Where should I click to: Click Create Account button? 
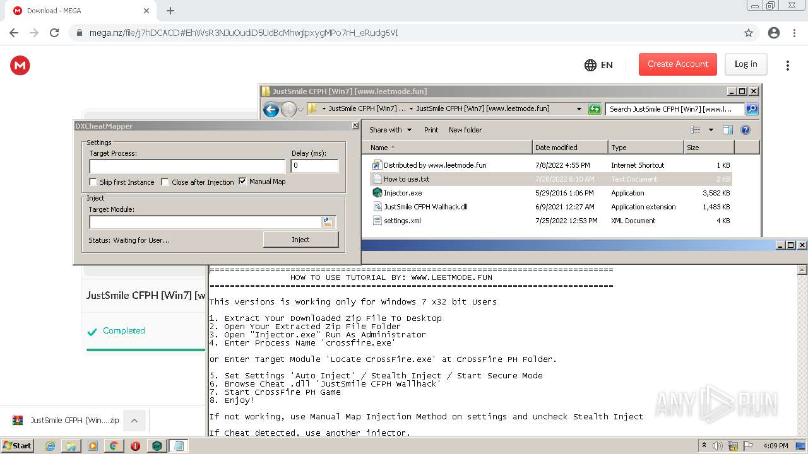point(678,64)
